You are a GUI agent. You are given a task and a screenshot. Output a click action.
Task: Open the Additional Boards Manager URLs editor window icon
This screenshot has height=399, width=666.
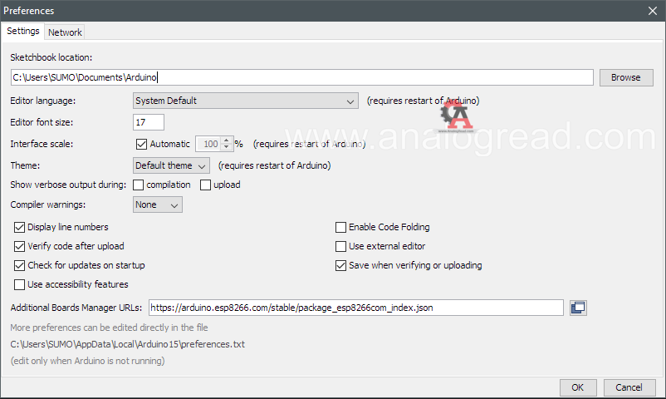(578, 308)
